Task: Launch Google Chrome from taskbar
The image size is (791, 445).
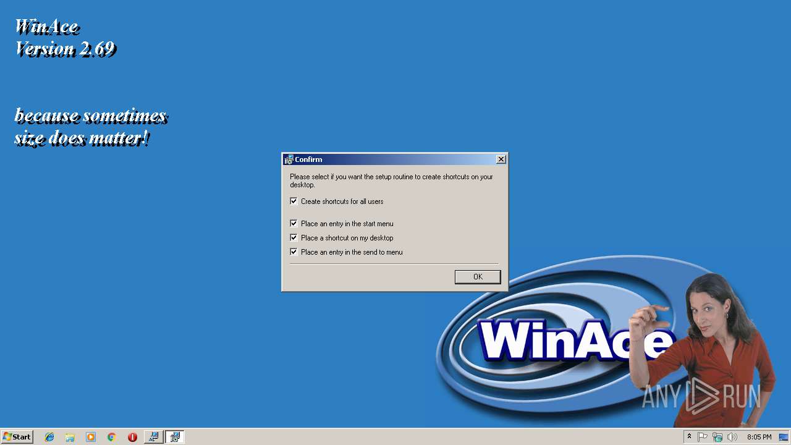Action: tap(111, 437)
